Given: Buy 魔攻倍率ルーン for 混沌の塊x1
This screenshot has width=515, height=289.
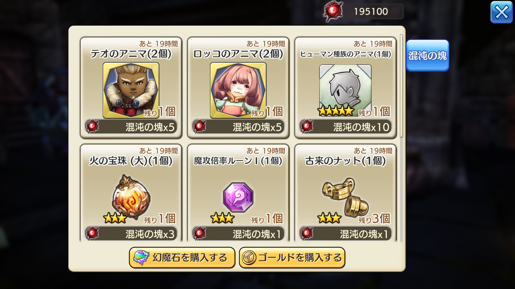Looking at the screenshot, I should [x=238, y=234].
